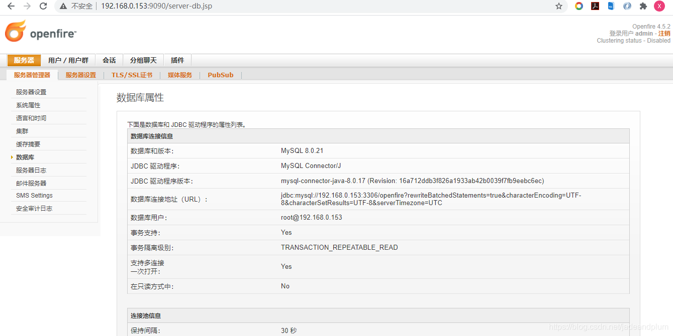Click the 数据库属性 page heading
Screen dimensions: 673x336
[140, 98]
